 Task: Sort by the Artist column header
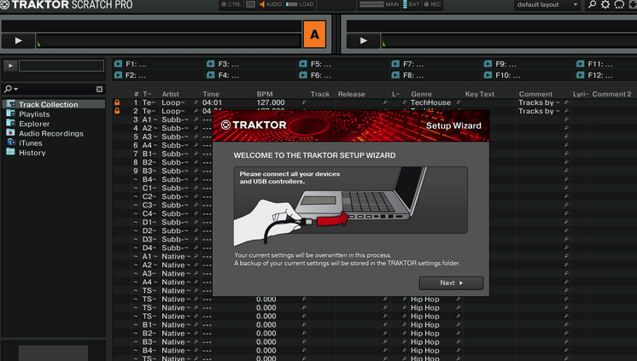[x=170, y=94]
